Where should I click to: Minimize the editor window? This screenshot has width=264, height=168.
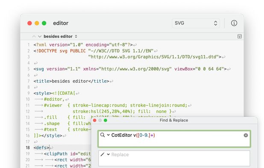(37, 23)
